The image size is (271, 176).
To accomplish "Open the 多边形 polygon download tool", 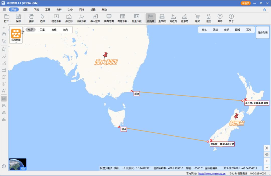I will tap(69, 18).
